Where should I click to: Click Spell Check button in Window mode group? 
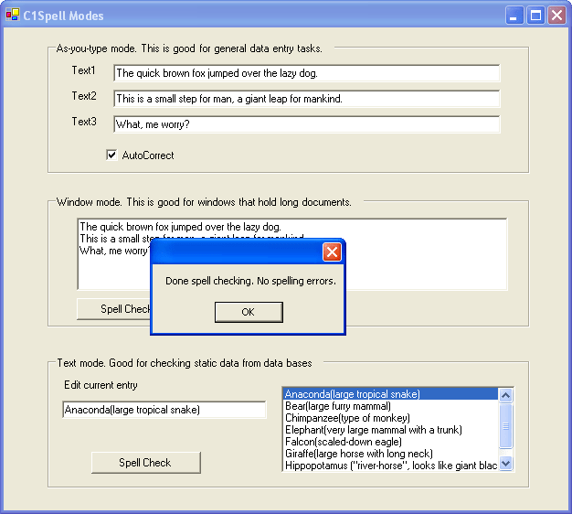click(x=114, y=309)
